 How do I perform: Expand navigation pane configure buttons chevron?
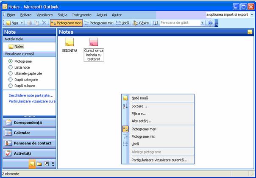click(x=53, y=163)
